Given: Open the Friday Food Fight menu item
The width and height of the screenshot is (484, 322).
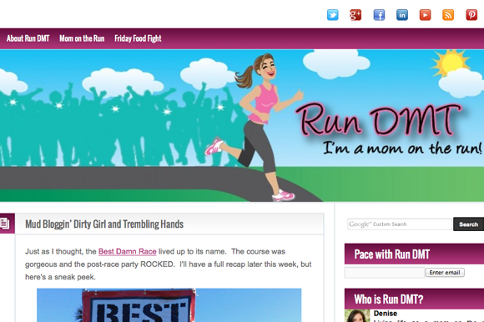Looking at the screenshot, I should 138,38.
